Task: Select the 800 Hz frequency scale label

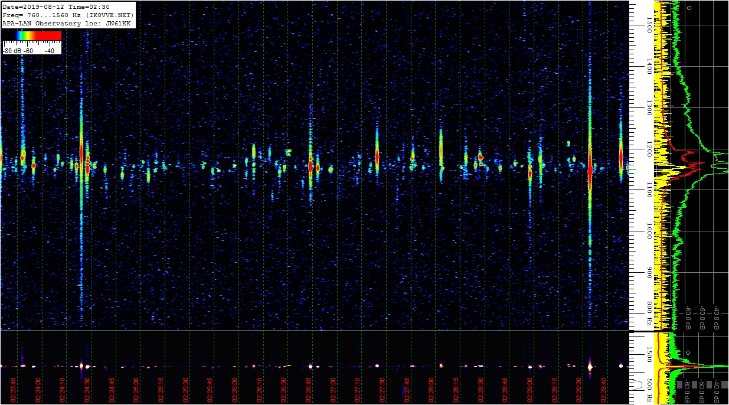Action: 649,314
